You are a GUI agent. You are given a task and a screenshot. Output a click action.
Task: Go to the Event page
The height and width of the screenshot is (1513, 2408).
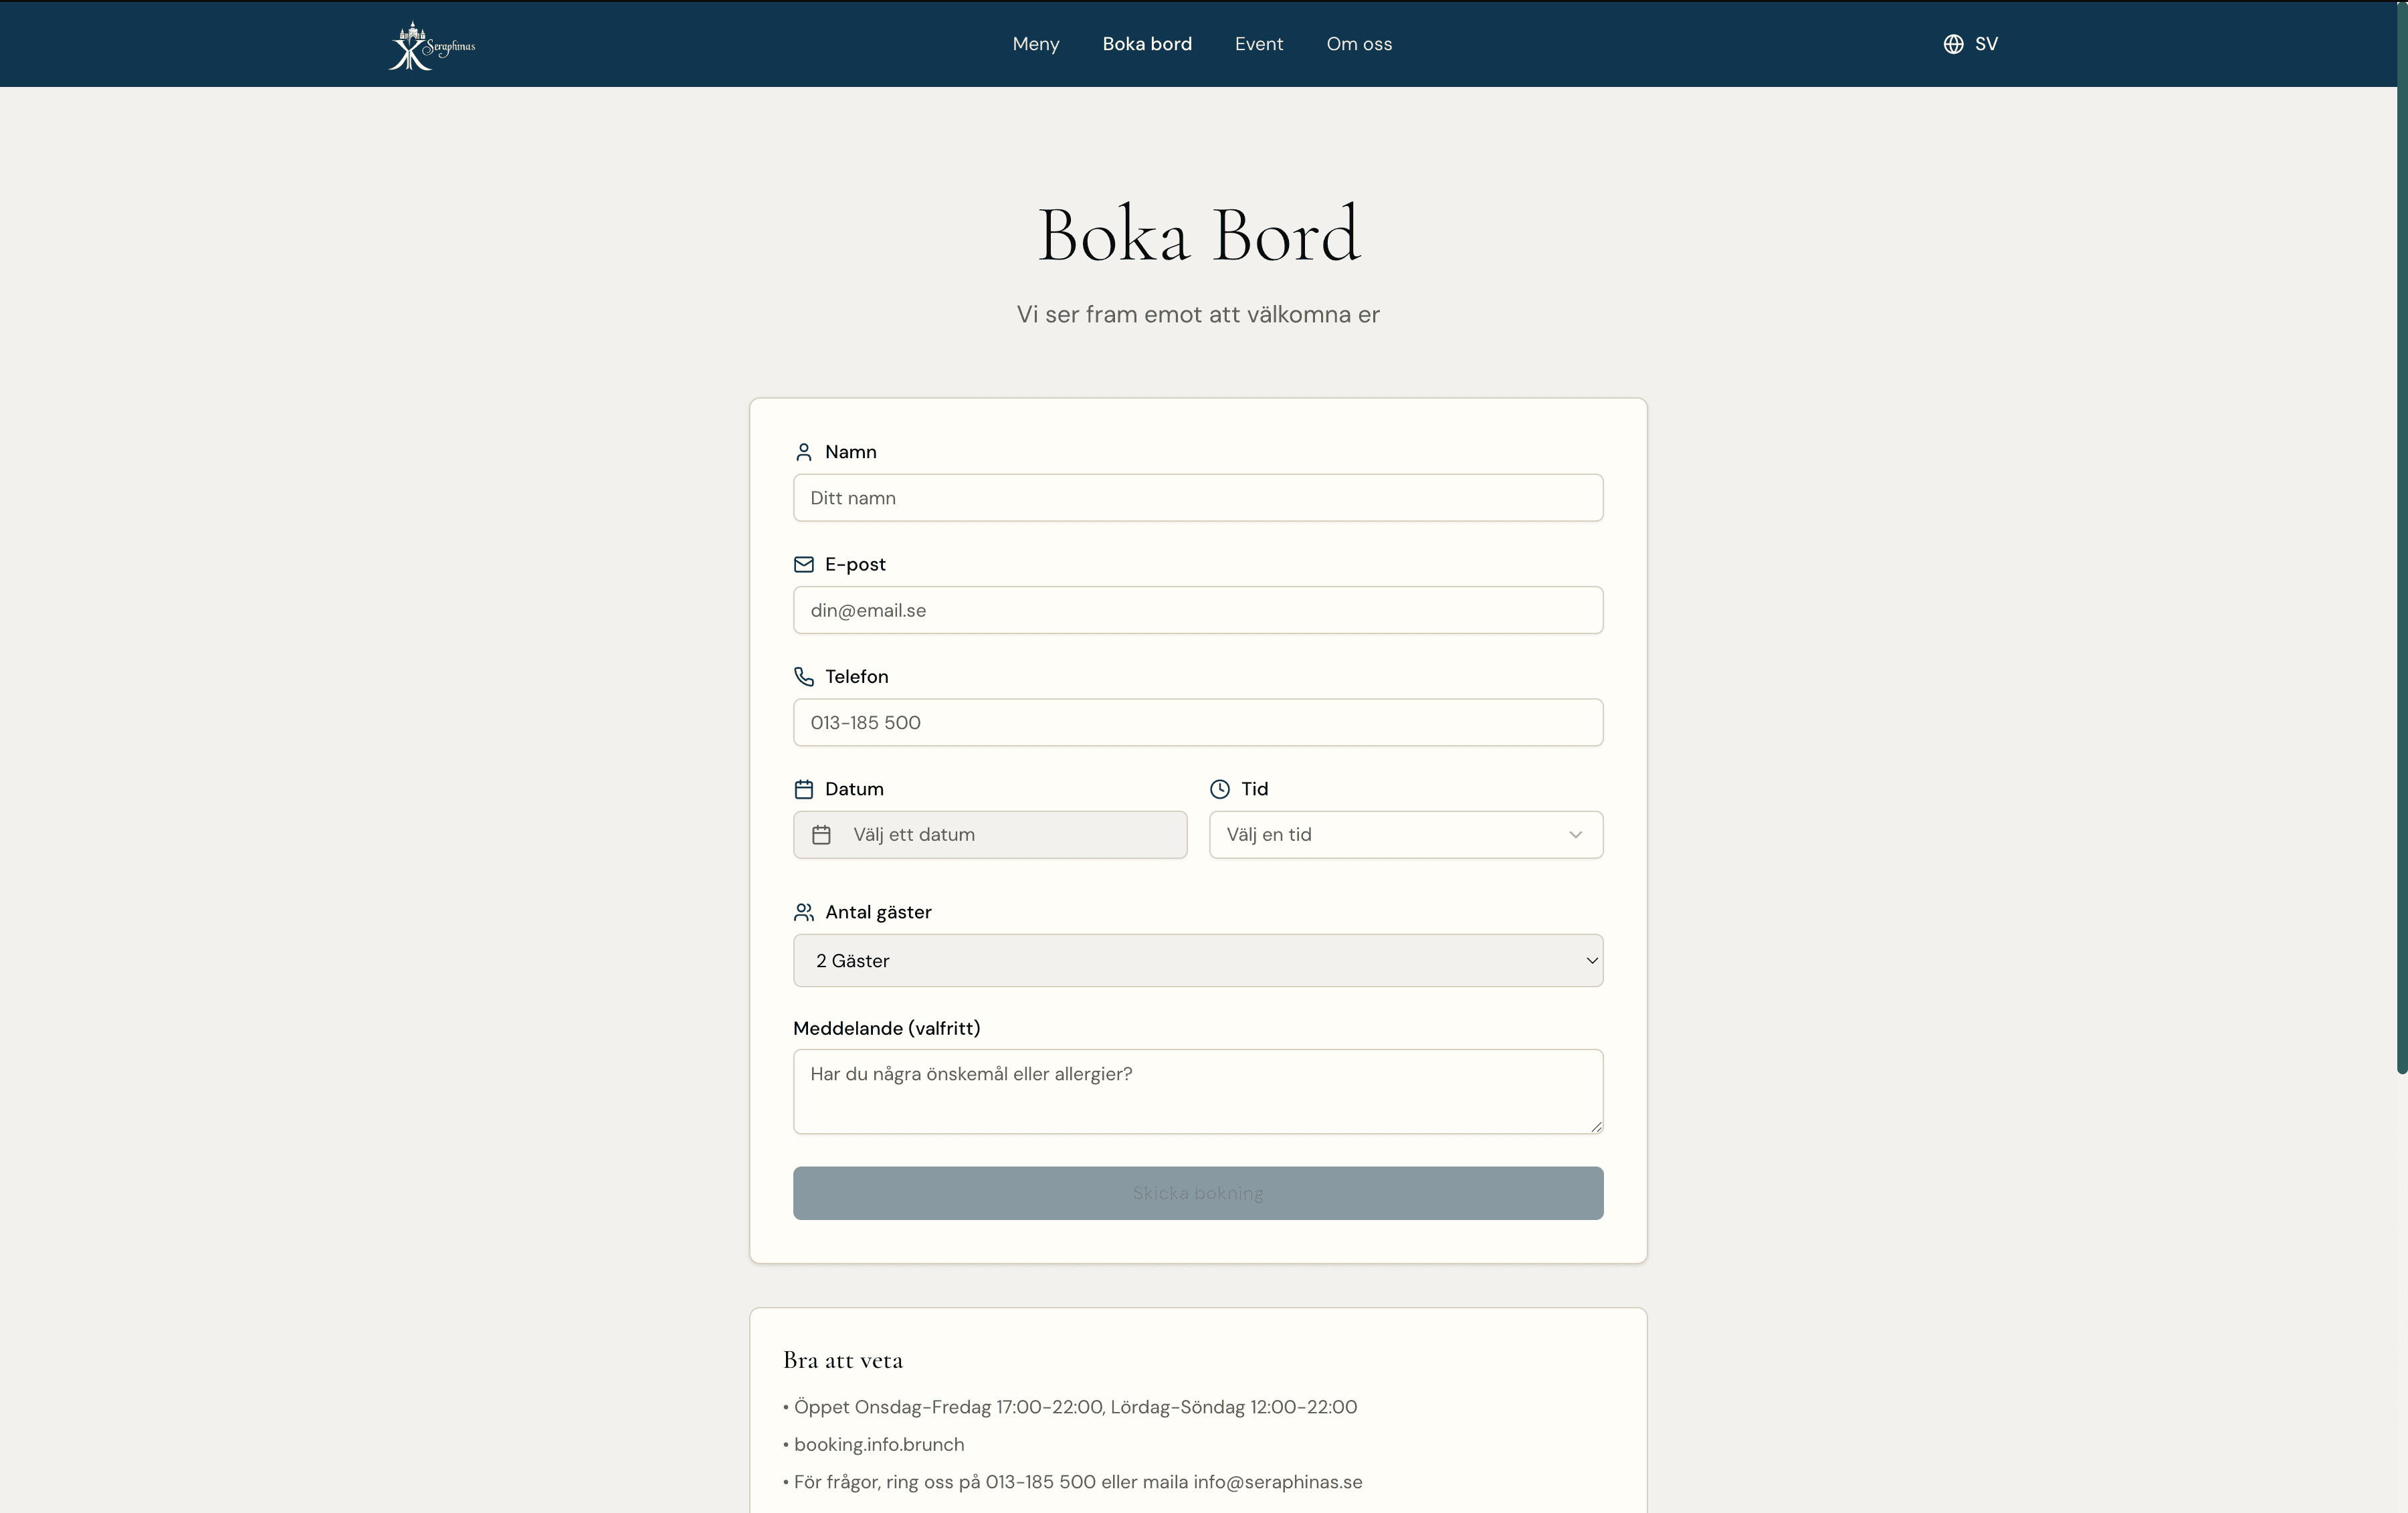coord(1258,44)
